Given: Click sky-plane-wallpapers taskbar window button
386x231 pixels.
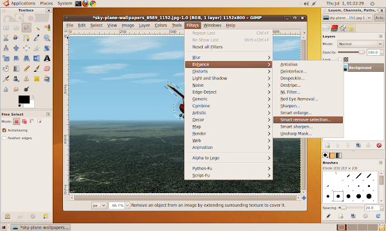Looking at the screenshot, I should tap(41, 228).
